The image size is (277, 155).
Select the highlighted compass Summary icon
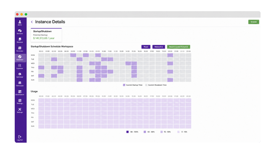20,57
